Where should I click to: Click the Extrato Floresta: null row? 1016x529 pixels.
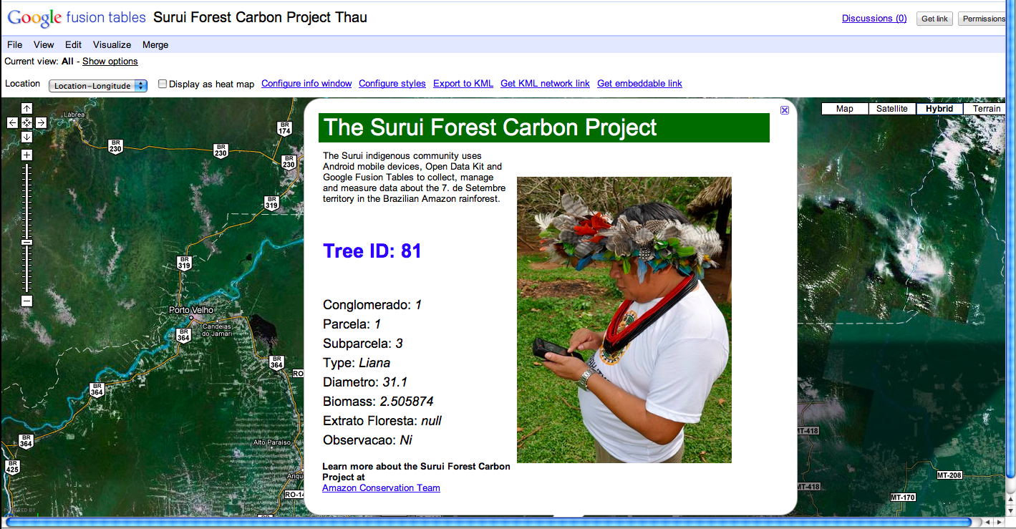pos(382,421)
